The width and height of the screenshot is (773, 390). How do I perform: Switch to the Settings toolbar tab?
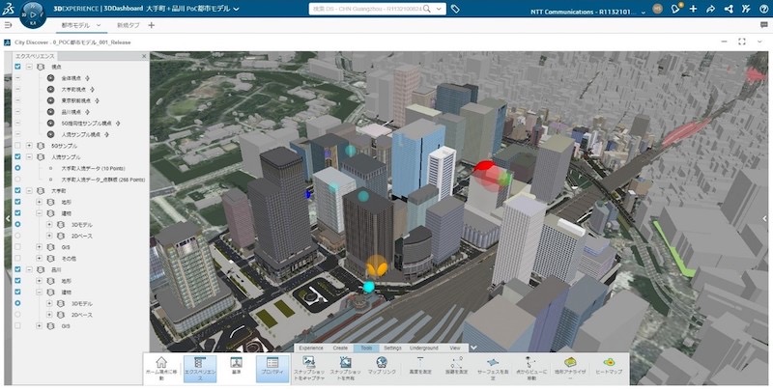(x=392, y=348)
